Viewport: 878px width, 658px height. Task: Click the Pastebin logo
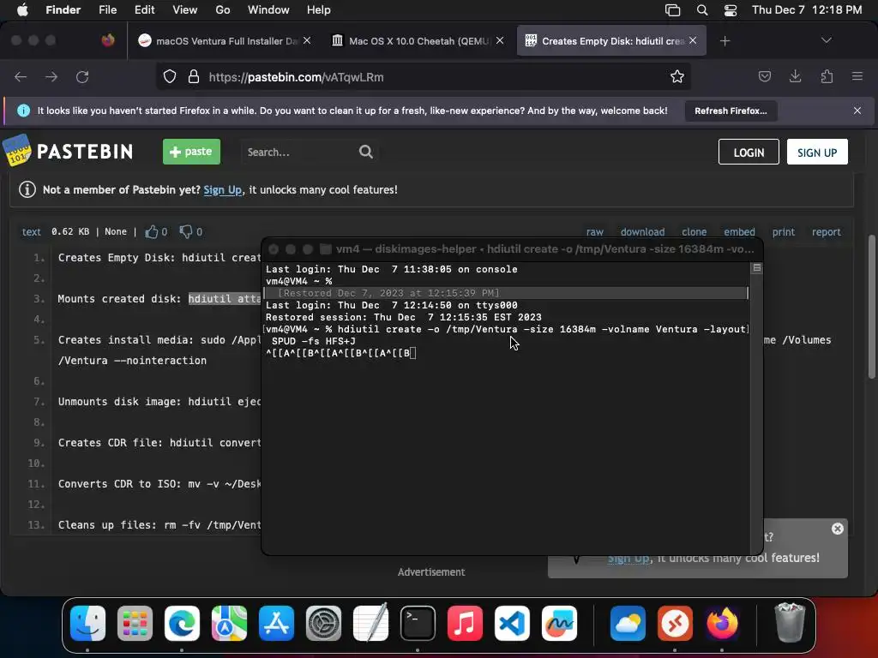(x=68, y=151)
